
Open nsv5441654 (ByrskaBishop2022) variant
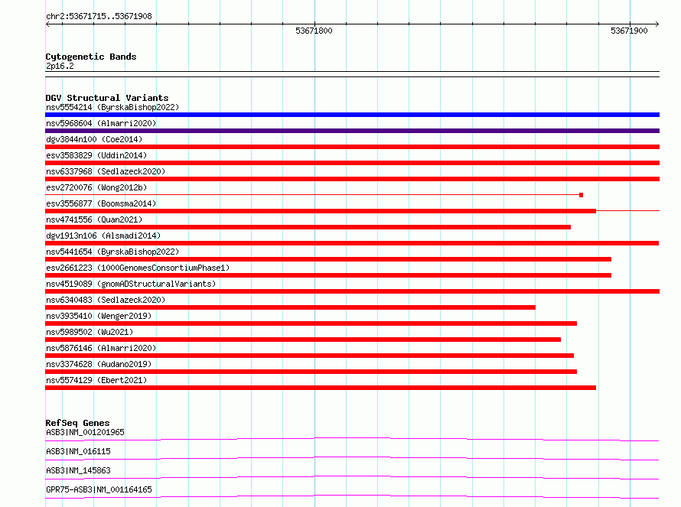point(112,252)
